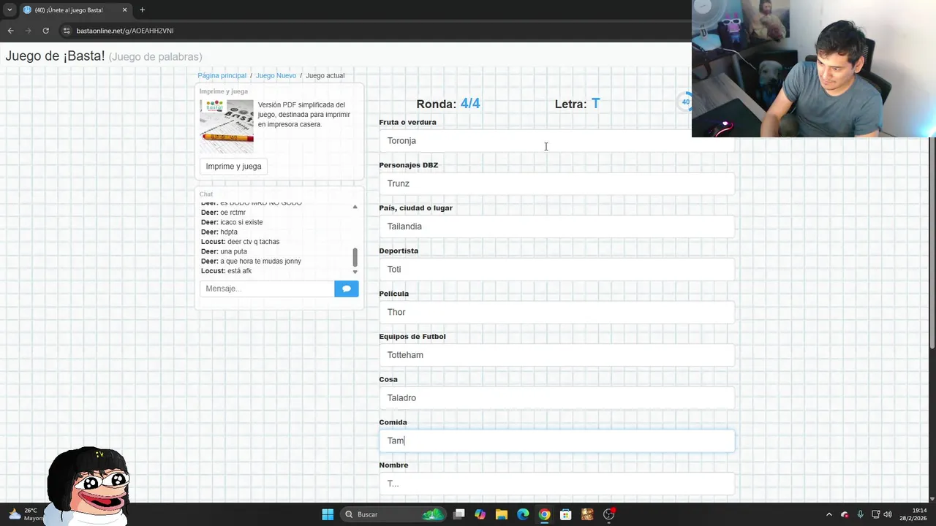Click the page's vertical scrollbar

coord(932,243)
